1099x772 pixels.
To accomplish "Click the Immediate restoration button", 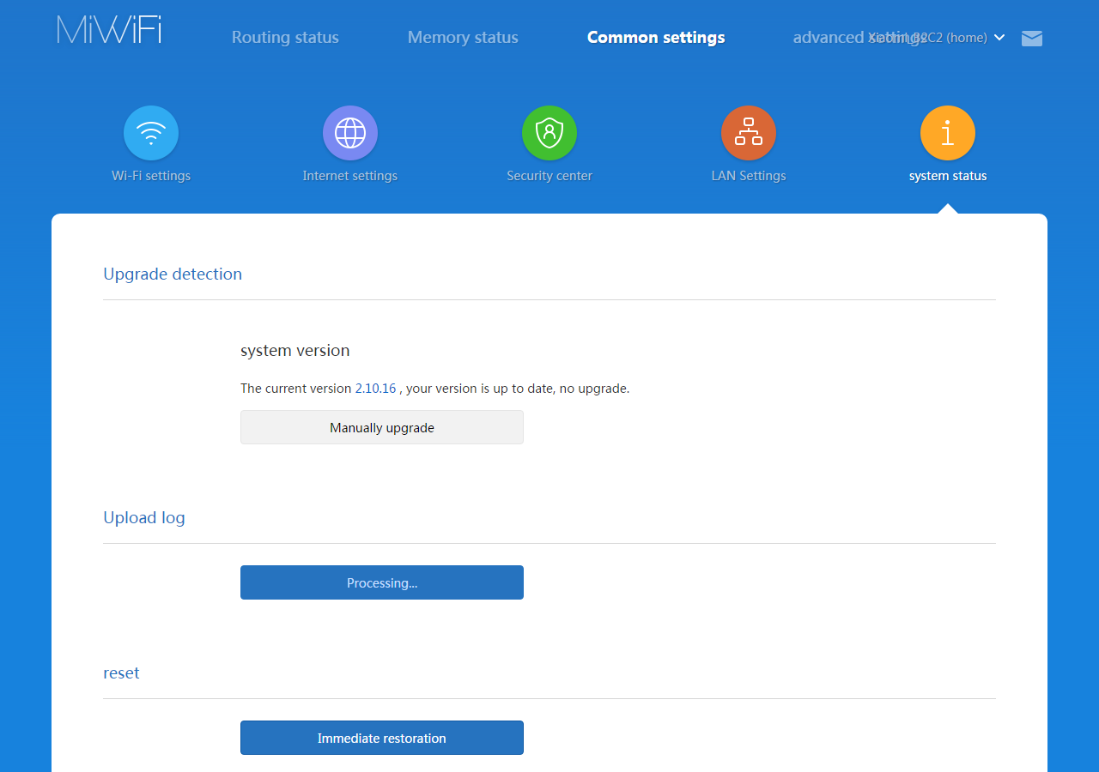I will (x=382, y=738).
